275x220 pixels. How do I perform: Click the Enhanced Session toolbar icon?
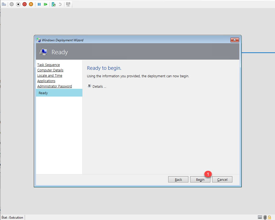tap(68, 4)
